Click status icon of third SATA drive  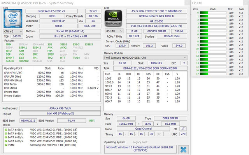(x=6, y=137)
